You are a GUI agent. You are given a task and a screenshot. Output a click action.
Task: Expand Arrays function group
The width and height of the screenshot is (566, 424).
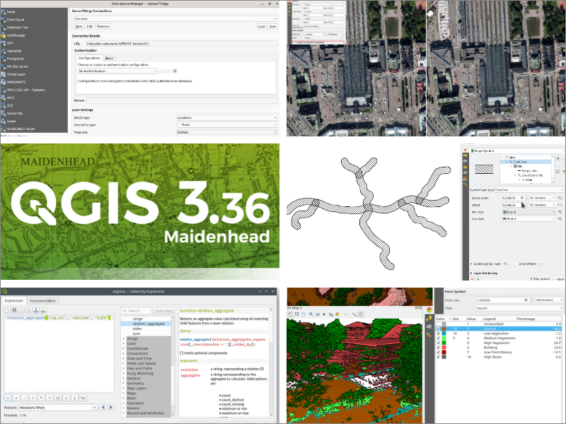point(123,339)
